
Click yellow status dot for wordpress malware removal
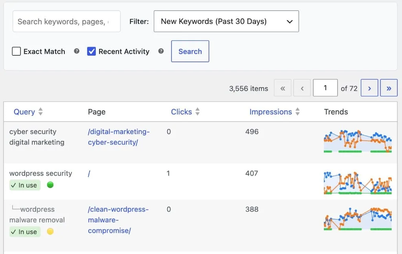click(50, 231)
